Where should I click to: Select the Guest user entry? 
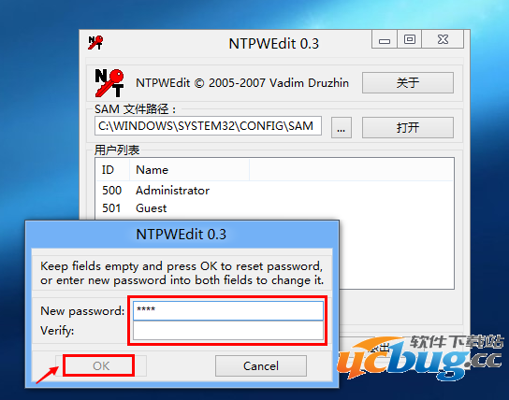pyautogui.click(x=152, y=208)
